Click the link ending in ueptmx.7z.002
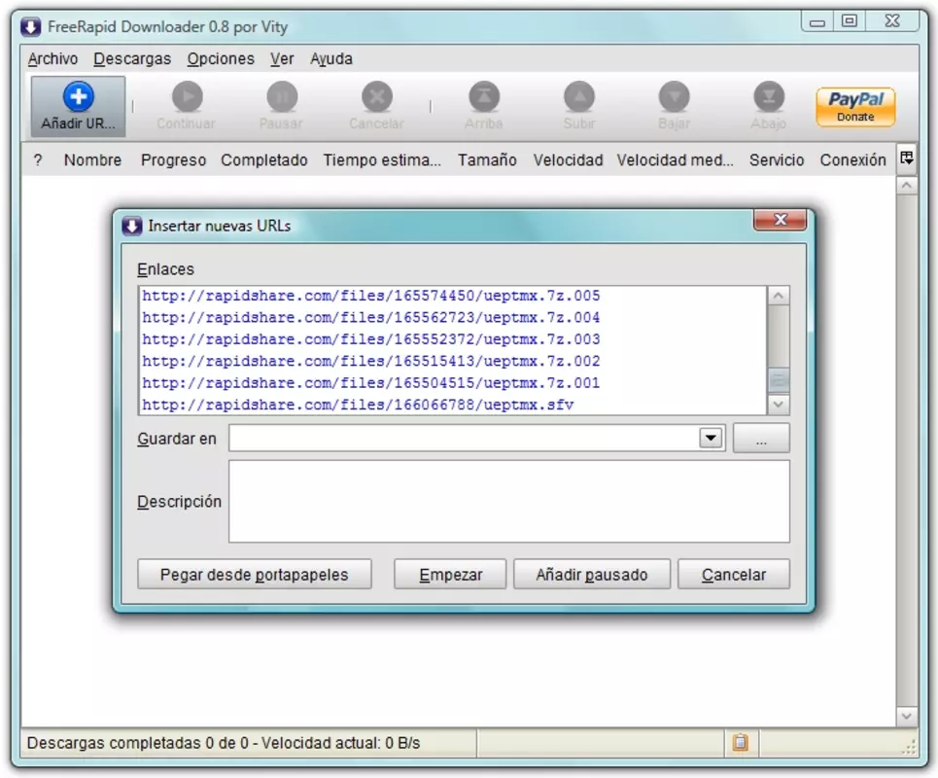938x778 pixels. coord(371,361)
